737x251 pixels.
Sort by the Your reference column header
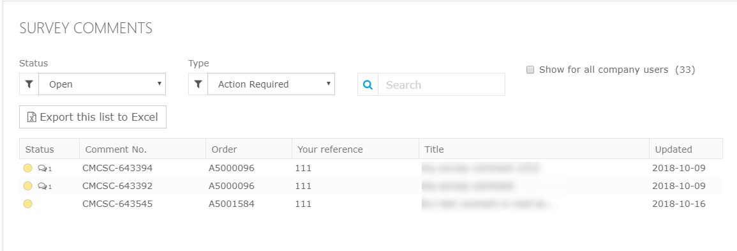click(x=330, y=149)
